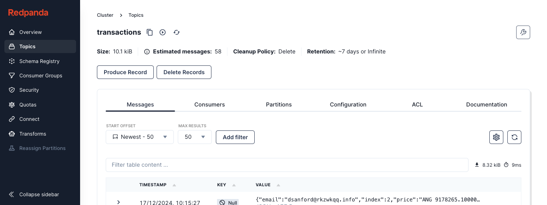547x205 pixels.
Task: Click the Topics breadcrumb link
Action: 136,15
